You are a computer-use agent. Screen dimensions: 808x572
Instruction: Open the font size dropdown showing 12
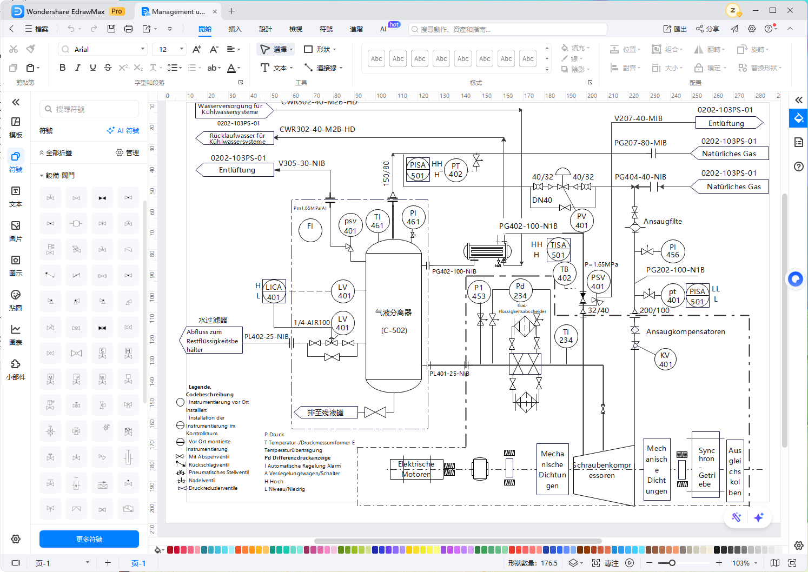169,49
